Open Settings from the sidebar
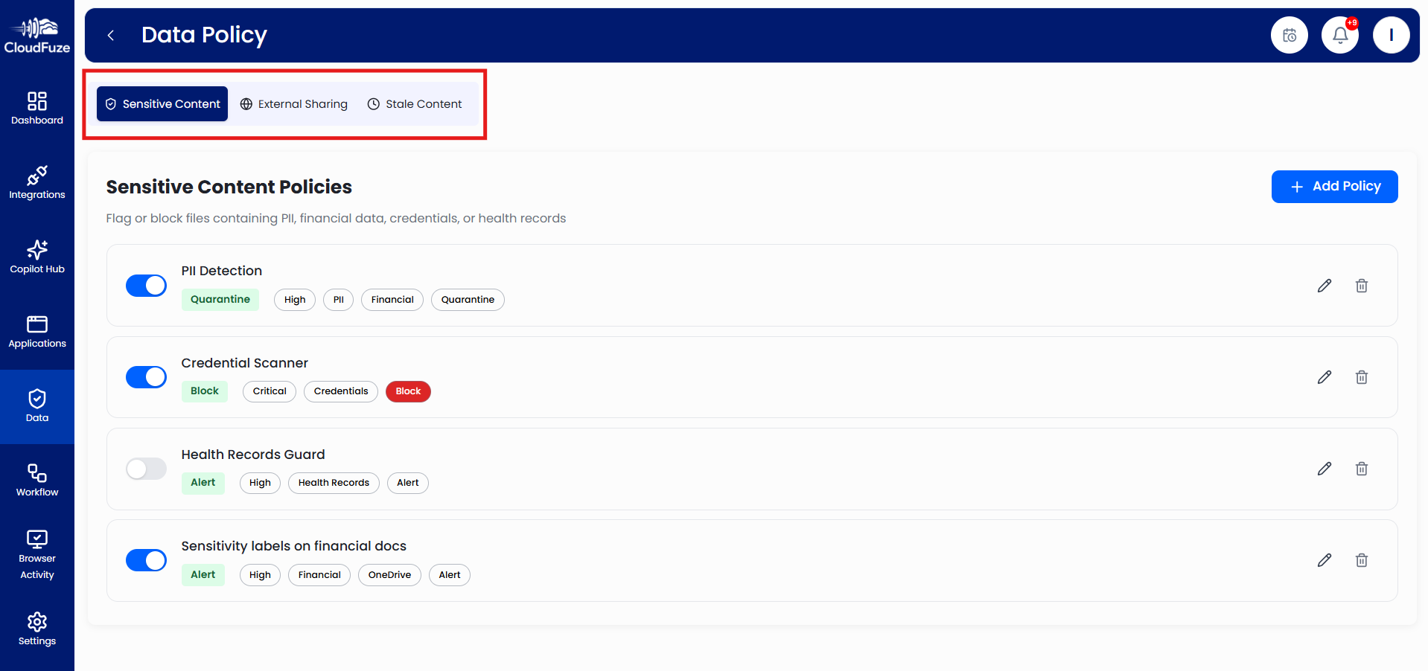The height and width of the screenshot is (671, 1428). (36, 629)
